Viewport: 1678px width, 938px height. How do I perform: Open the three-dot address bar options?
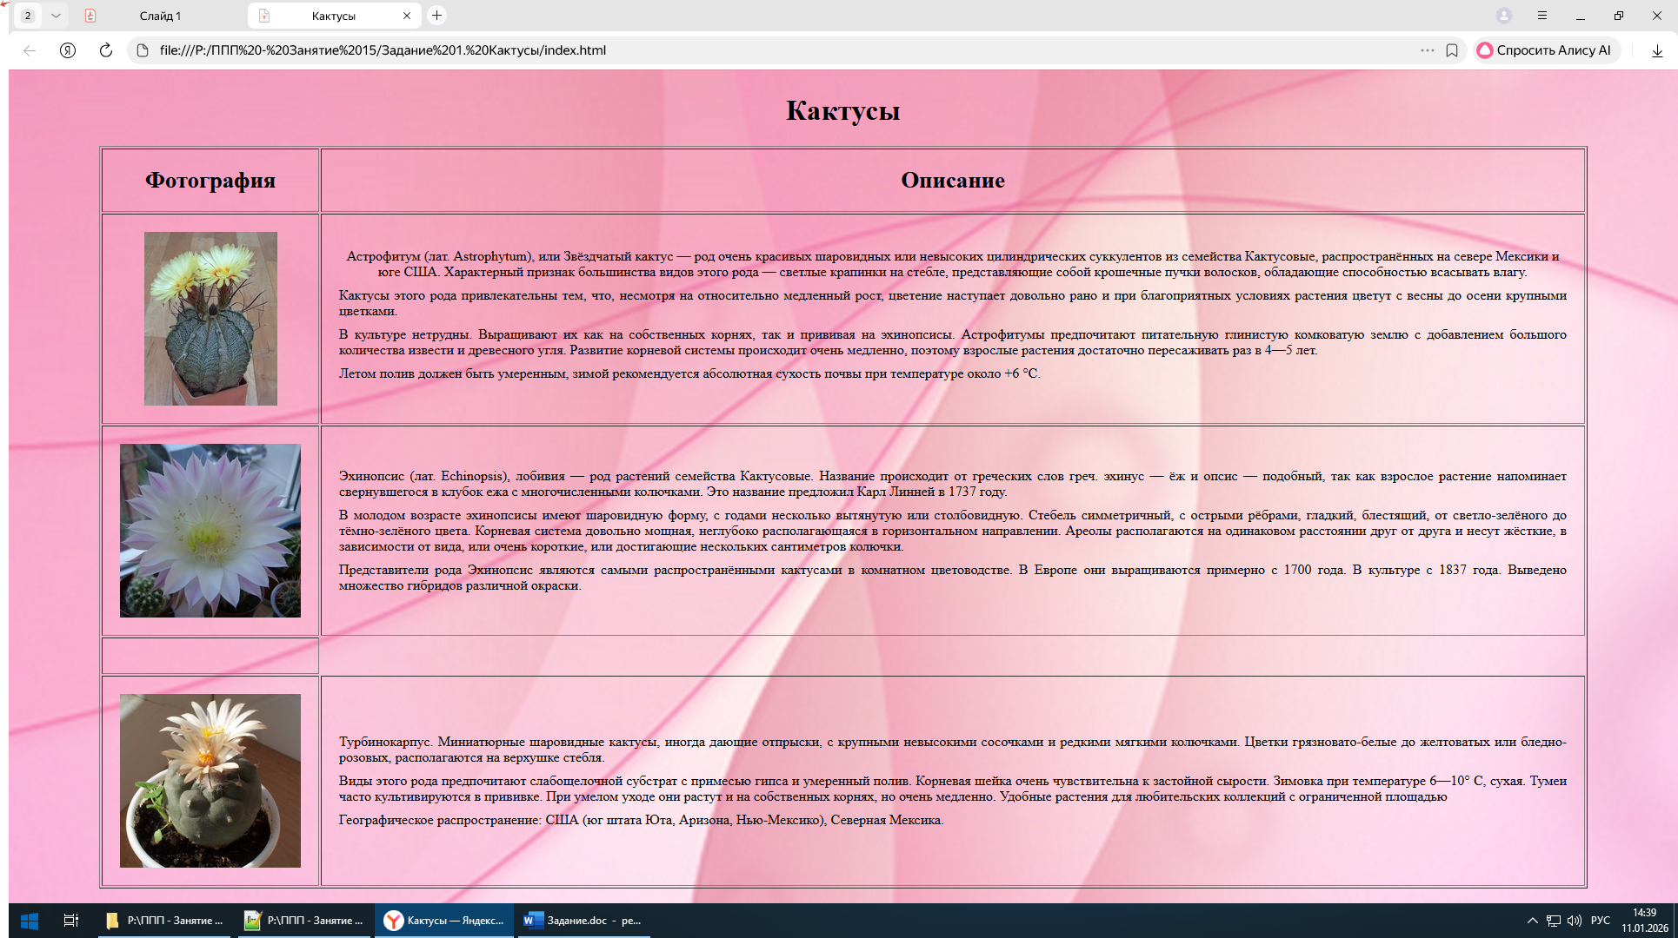[1427, 50]
